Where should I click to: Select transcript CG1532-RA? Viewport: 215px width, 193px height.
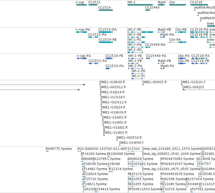coord(97,35)
